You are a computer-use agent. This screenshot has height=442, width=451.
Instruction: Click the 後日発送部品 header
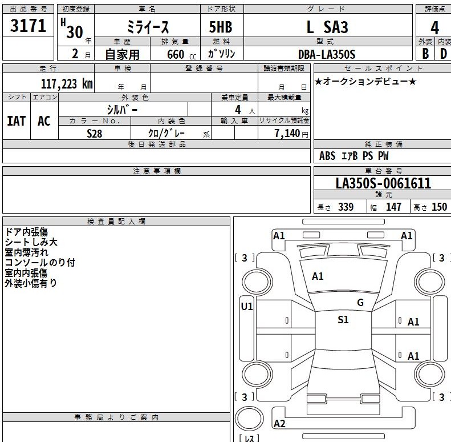pyautogui.click(x=156, y=144)
